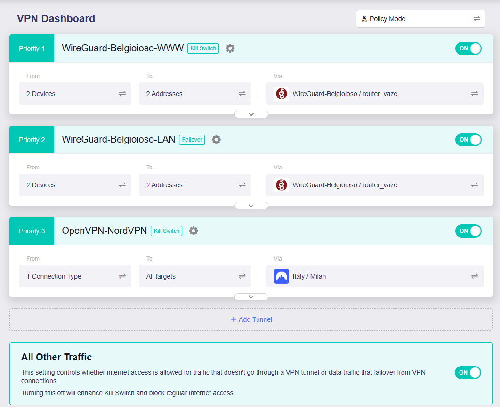Image resolution: width=500 pixels, height=407 pixels.
Task: Click the NordVPN logo icon beside Italy / Milan
Action: point(281,276)
